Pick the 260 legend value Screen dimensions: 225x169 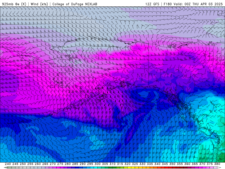click(38, 164)
